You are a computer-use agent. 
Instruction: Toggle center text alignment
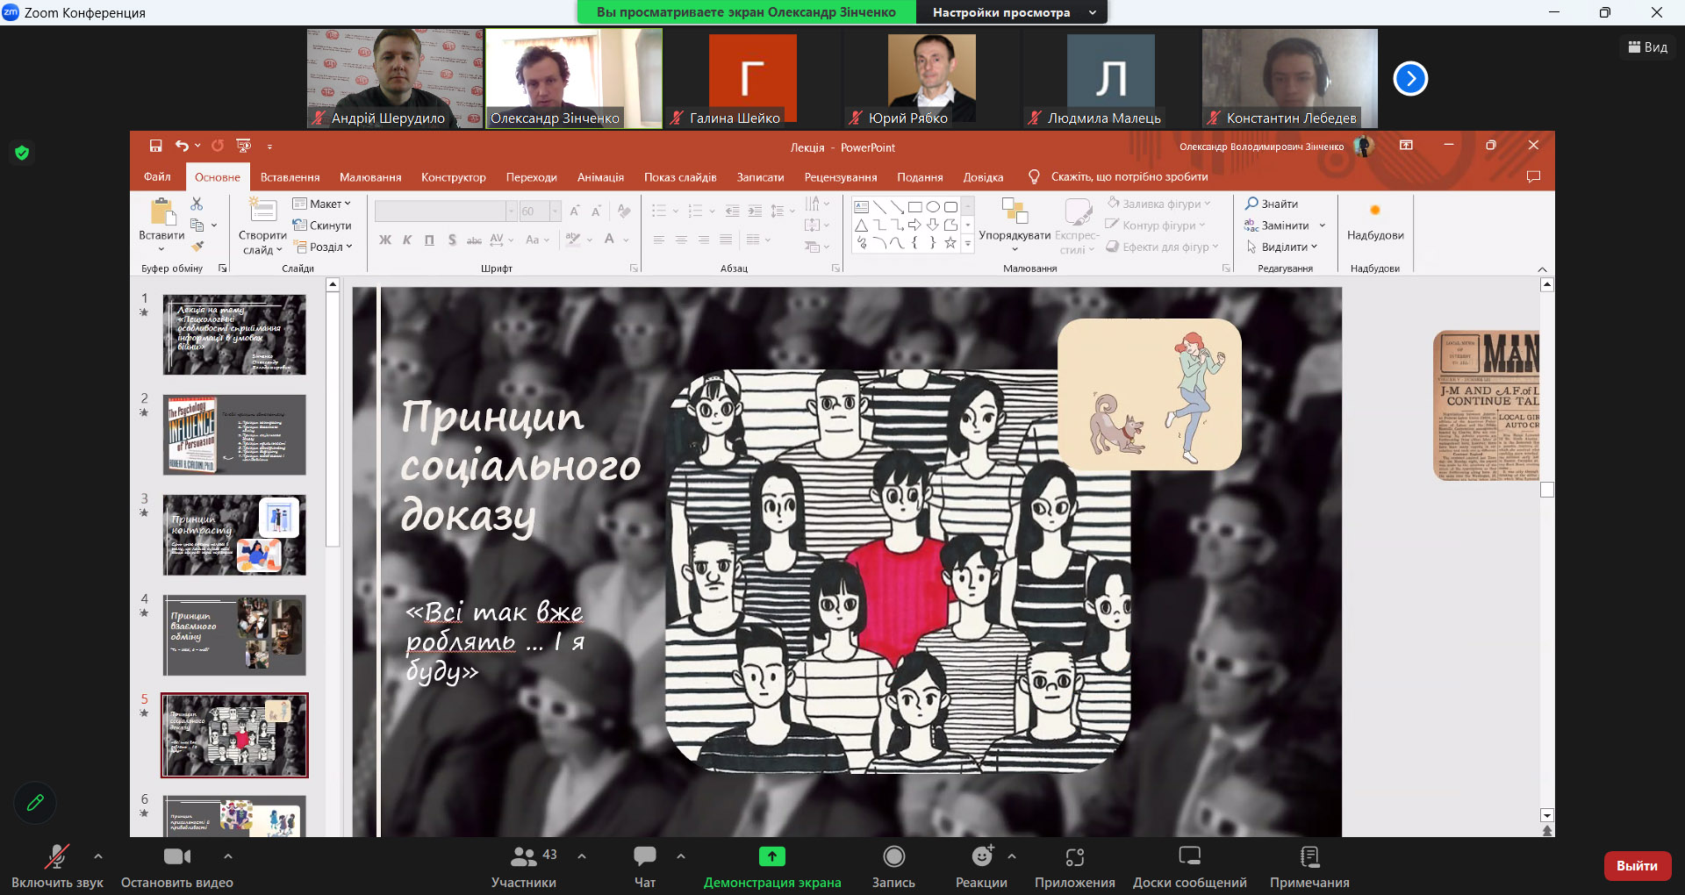(681, 240)
